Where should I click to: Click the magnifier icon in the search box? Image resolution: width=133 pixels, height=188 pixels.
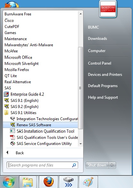click(x=74, y=165)
